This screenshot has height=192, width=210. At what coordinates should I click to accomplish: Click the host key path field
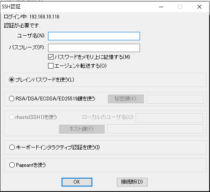point(155,129)
